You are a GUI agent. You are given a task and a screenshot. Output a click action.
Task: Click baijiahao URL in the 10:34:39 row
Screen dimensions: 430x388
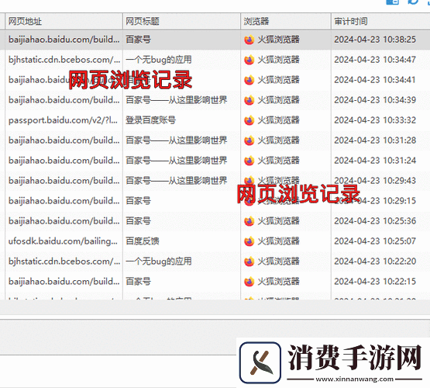(64, 100)
